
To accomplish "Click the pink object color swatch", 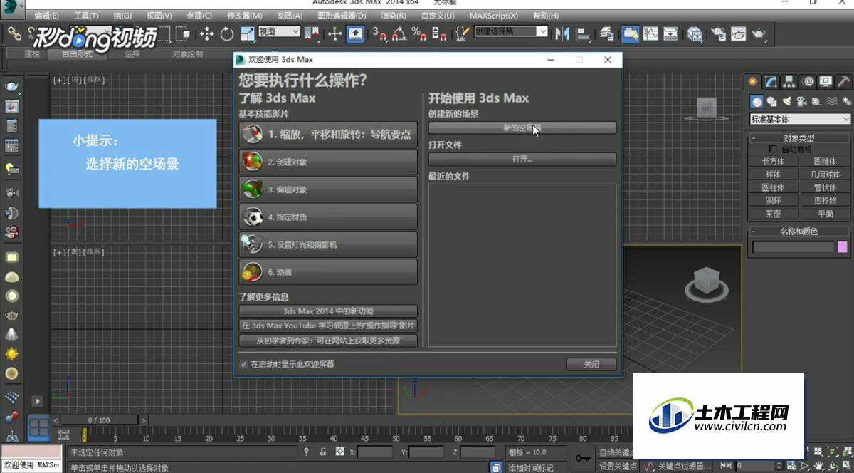I will (x=843, y=247).
